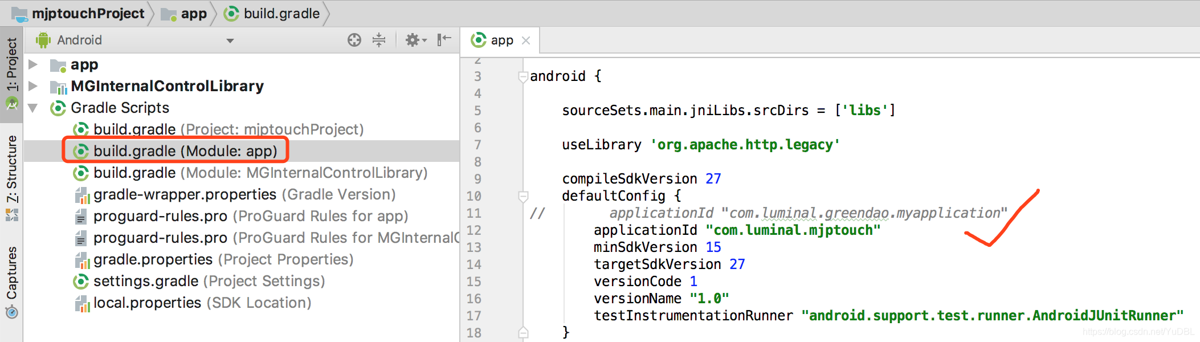Click fold end marker at line 18

523,333
